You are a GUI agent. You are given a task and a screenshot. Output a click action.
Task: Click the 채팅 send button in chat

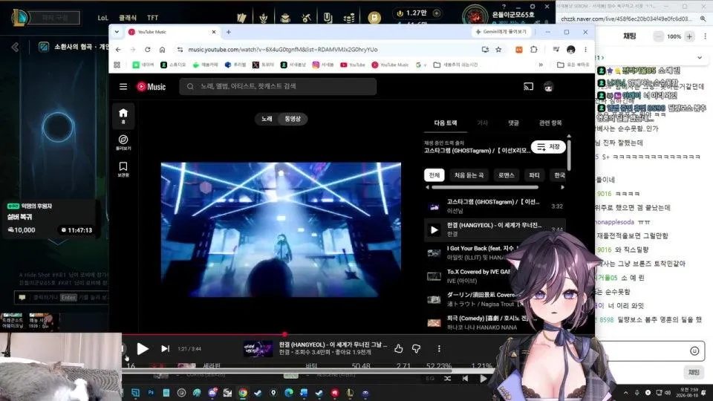point(694,372)
